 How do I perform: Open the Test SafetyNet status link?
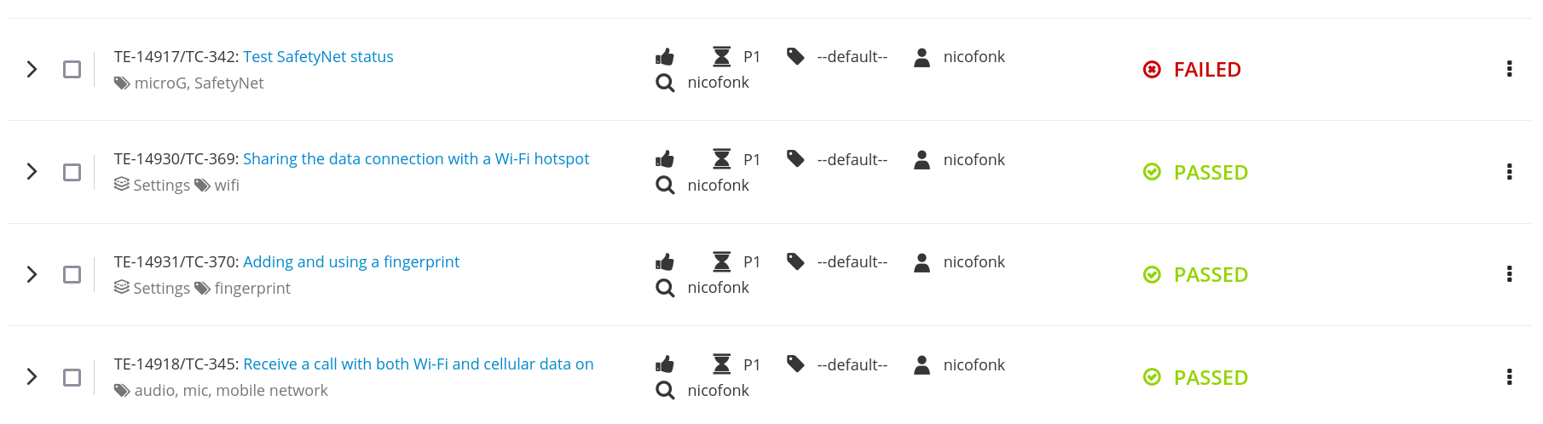pos(318,57)
